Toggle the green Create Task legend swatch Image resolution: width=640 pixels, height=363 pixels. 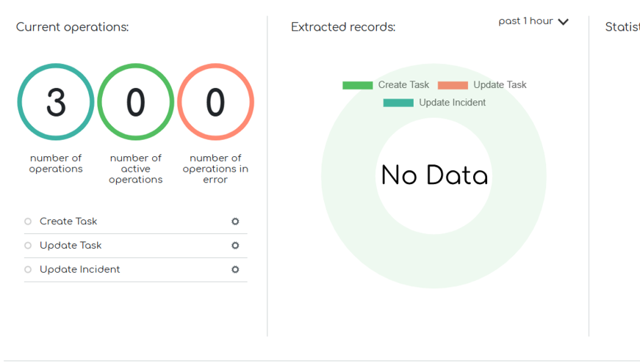click(357, 85)
